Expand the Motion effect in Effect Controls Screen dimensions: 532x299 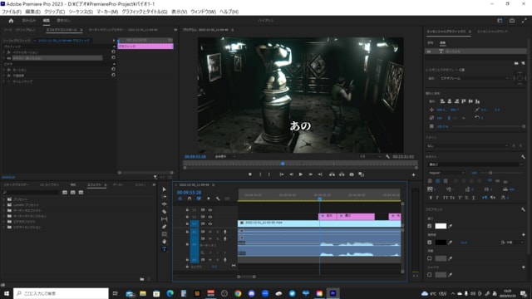click(x=4, y=70)
